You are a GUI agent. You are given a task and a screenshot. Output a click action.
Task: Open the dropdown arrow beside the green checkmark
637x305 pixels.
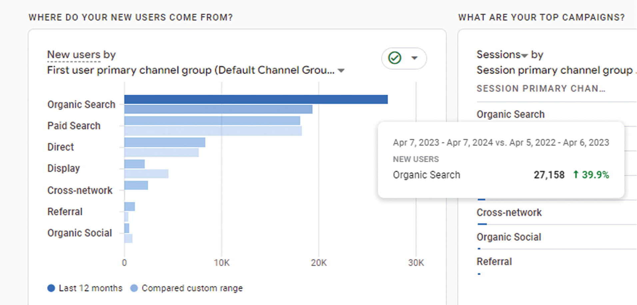pyautogui.click(x=414, y=58)
